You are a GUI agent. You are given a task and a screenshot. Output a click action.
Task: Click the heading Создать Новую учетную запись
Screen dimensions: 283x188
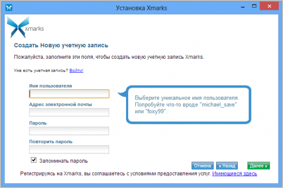[x=61, y=45]
